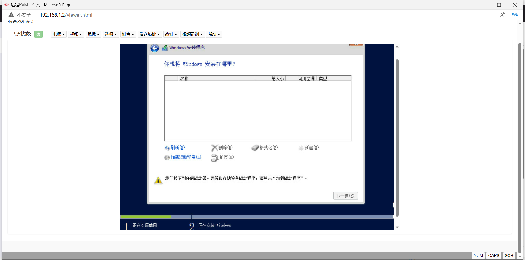Click the load driver (加载驱动程序) disc icon
525x260 pixels.
[167, 157]
